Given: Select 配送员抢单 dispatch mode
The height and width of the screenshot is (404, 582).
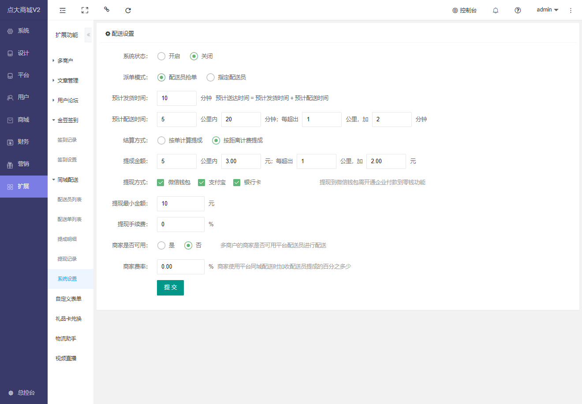Looking at the screenshot, I should (x=177, y=77).
